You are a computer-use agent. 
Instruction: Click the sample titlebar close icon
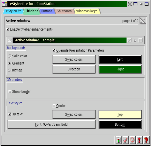(129, 40)
